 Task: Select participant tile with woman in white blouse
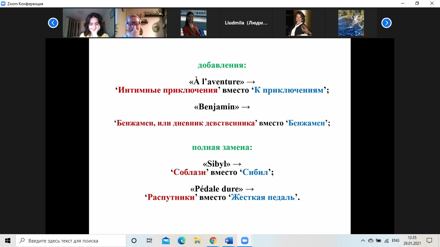[x=299, y=23]
